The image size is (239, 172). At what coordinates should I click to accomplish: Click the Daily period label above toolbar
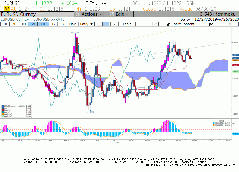[x=185, y=19]
